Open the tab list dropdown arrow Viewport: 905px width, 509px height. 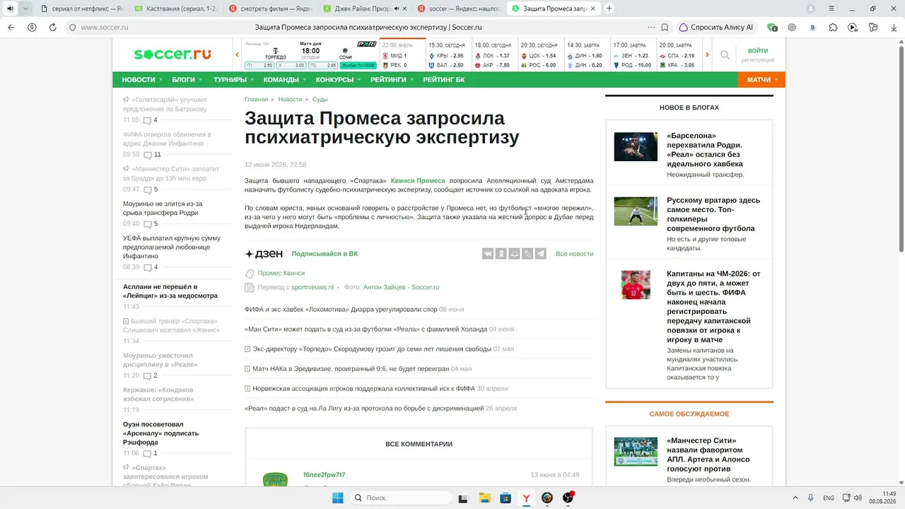click(x=26, y=8)
